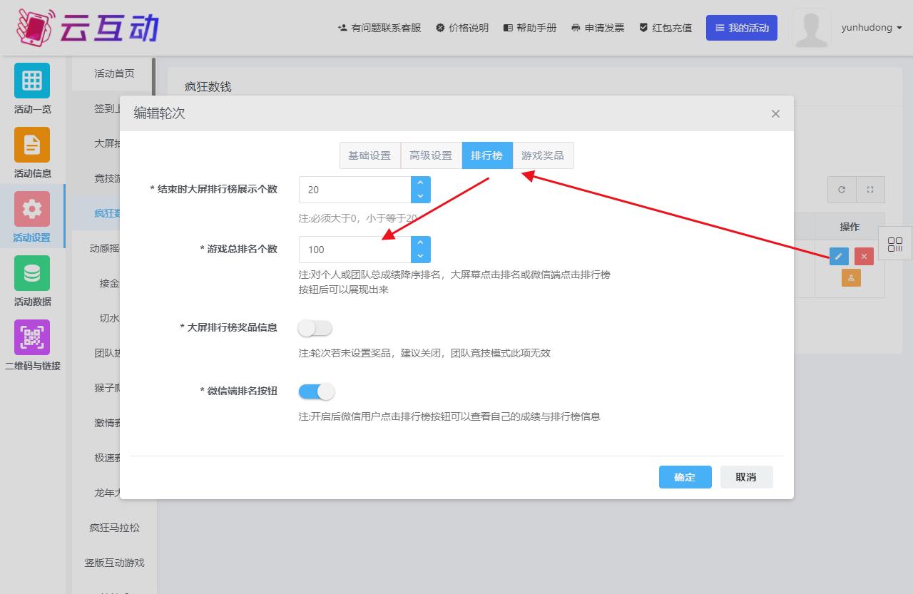Click the 操作 column header
Screen dimensions: 913x594
pos(850,227)
